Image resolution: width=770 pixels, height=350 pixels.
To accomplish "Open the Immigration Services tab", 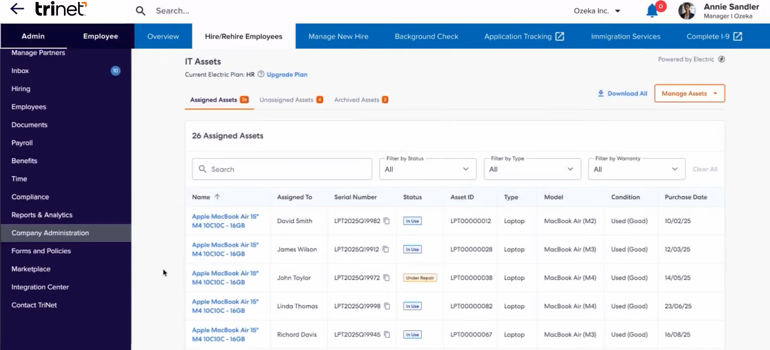I will pyautogui.click(x=625, y=36).
